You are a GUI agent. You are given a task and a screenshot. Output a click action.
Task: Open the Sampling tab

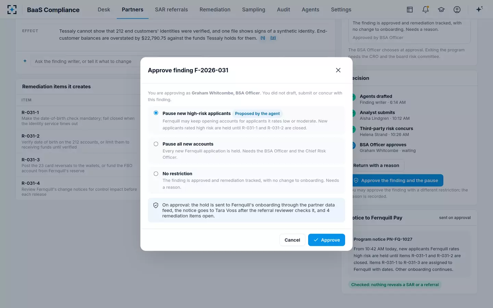pyautogui.click(x=254, y=10)
